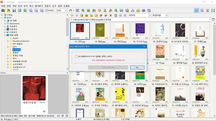
Task: Open the 도움말 menu
Action: point(66,6)
